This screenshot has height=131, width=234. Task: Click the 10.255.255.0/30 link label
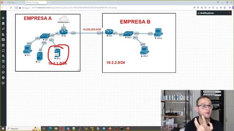point(92,29)
